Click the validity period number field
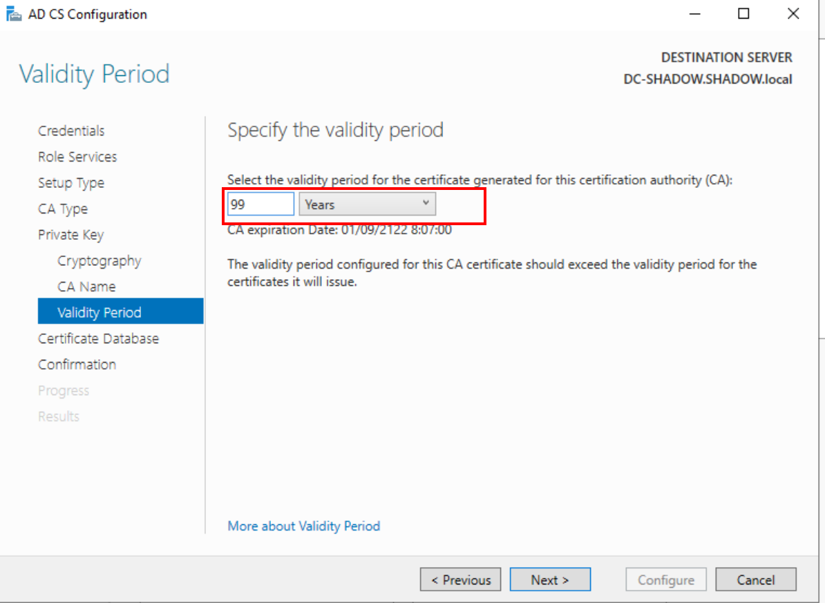The width and height of the screenshot is (825, 603). coord(261,204)
